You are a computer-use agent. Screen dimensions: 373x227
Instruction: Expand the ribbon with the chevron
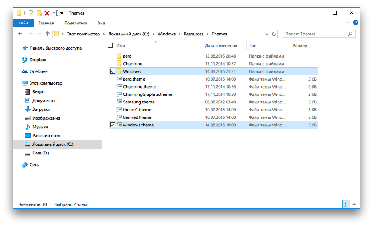348,23
